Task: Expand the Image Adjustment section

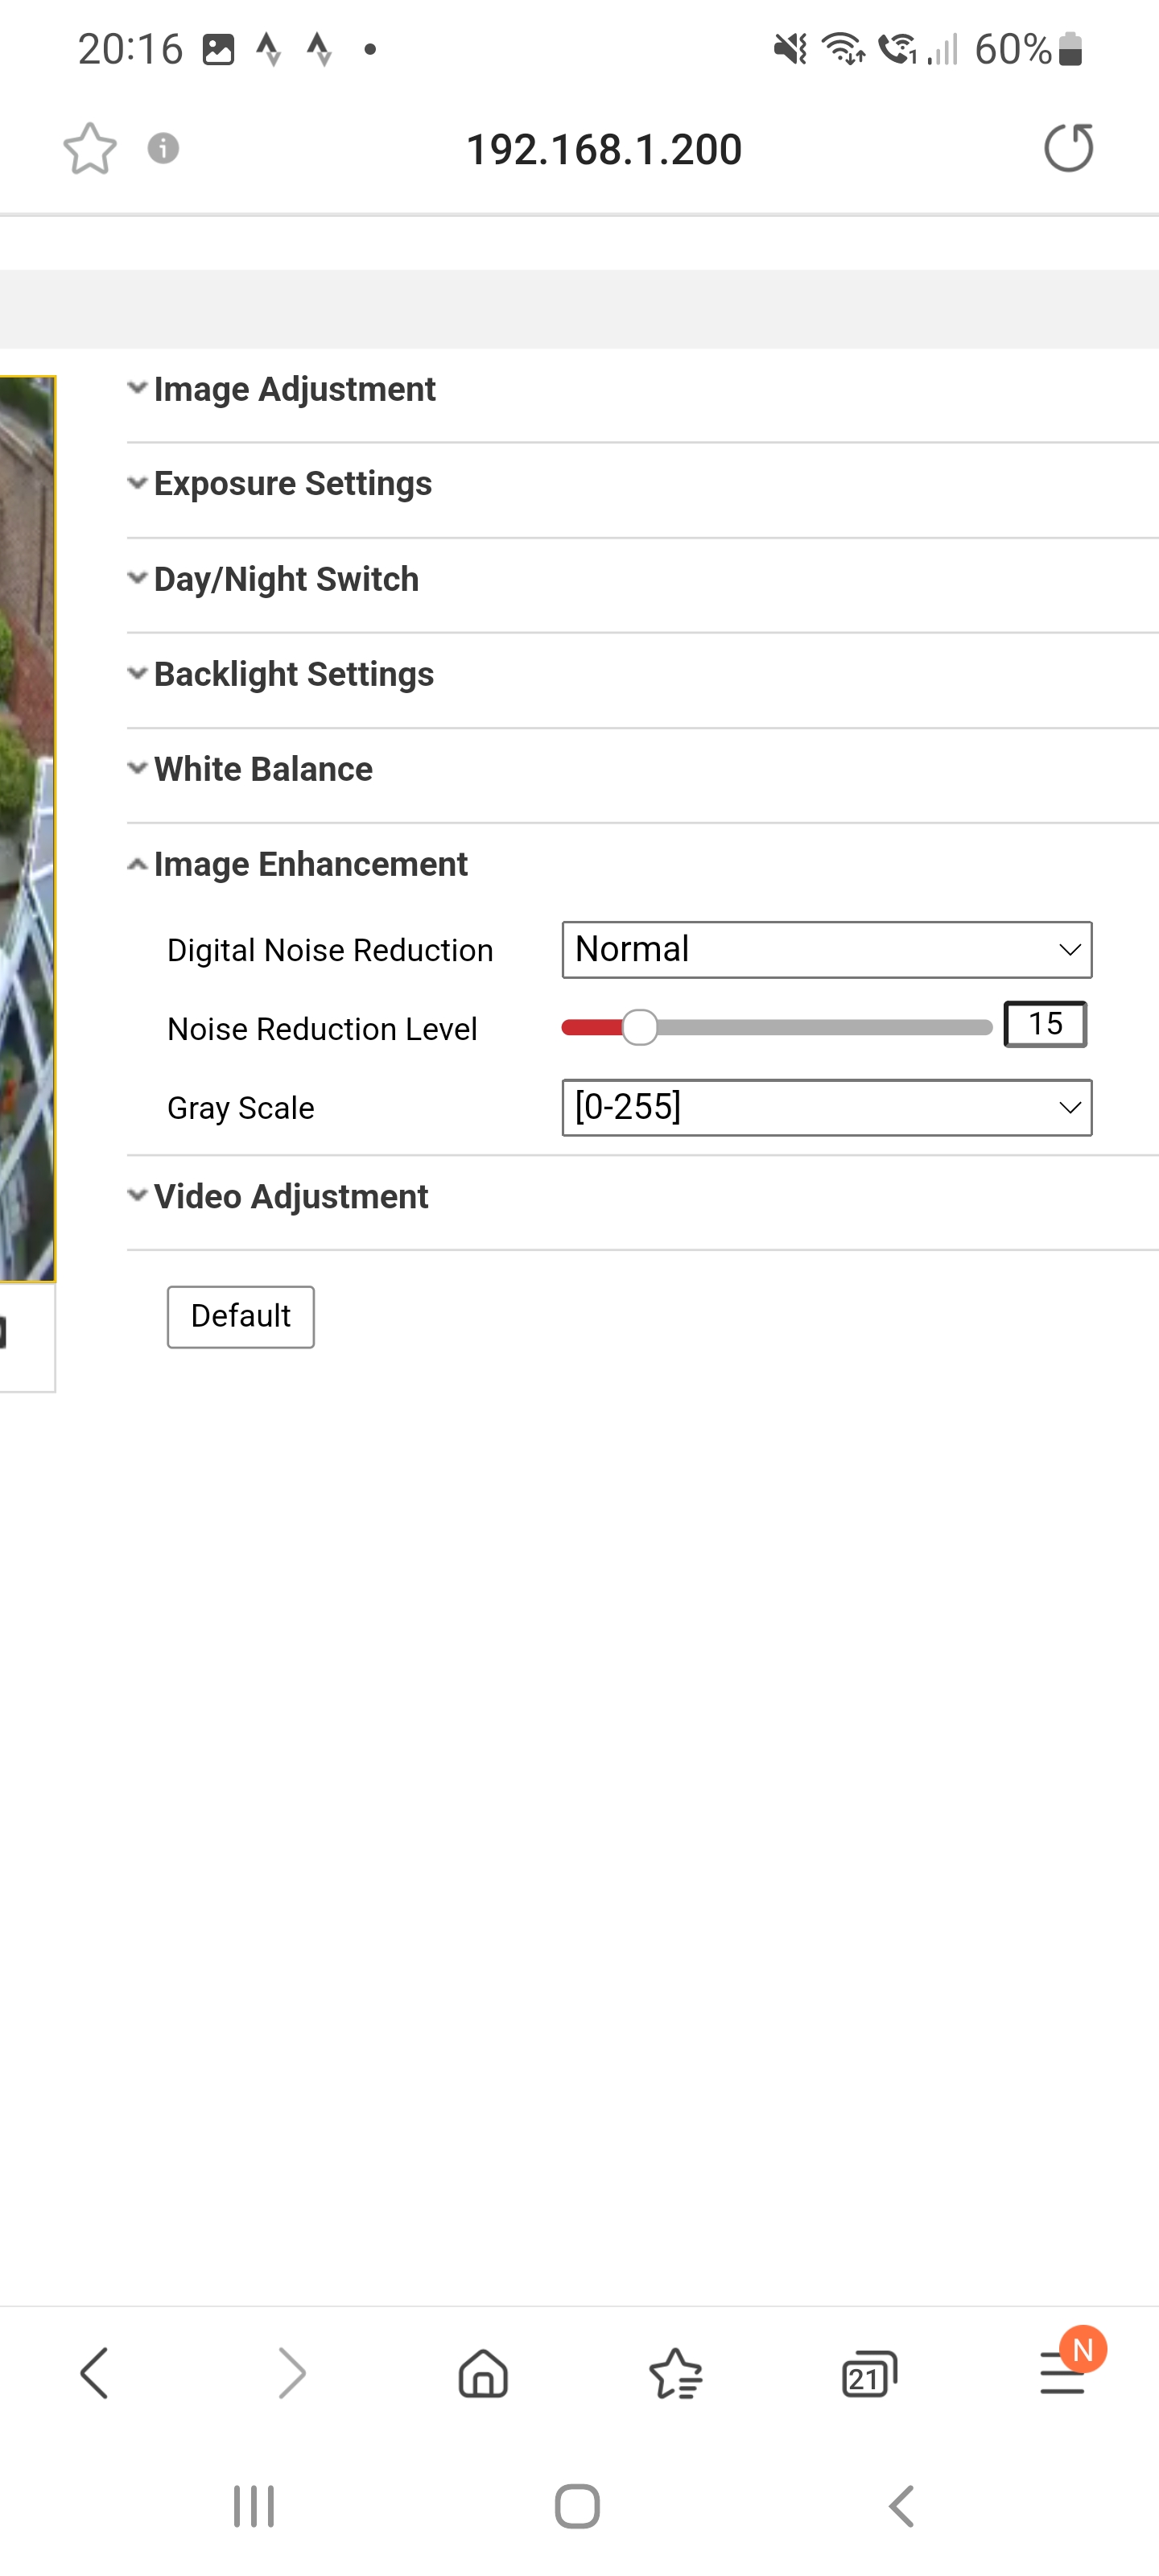Action: click(294, 389)
